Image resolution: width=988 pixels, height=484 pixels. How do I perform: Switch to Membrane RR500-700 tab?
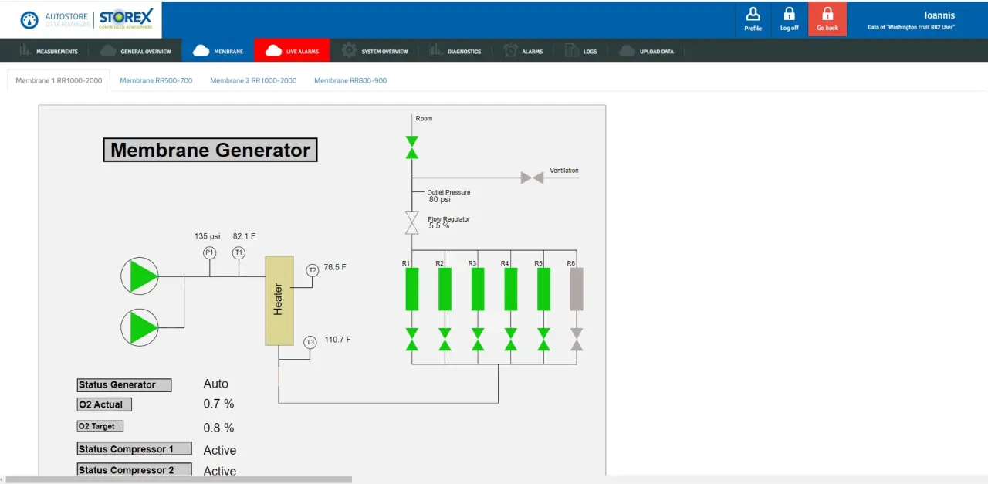(156, 81)
